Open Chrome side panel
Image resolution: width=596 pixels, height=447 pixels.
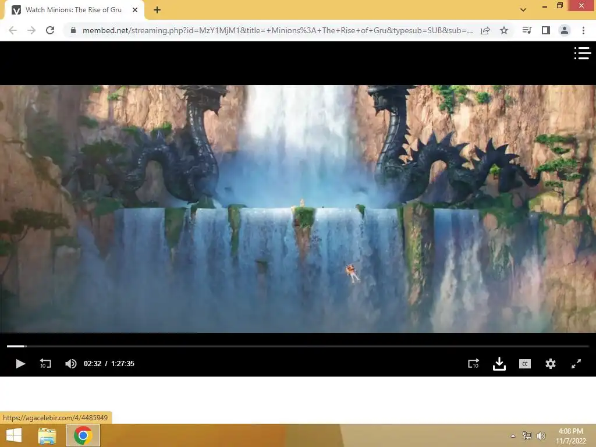point(546,30)
